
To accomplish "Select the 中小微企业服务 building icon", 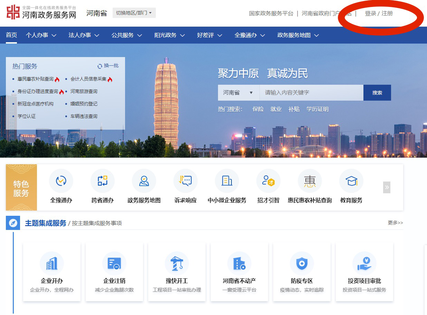I will point(227,181).
